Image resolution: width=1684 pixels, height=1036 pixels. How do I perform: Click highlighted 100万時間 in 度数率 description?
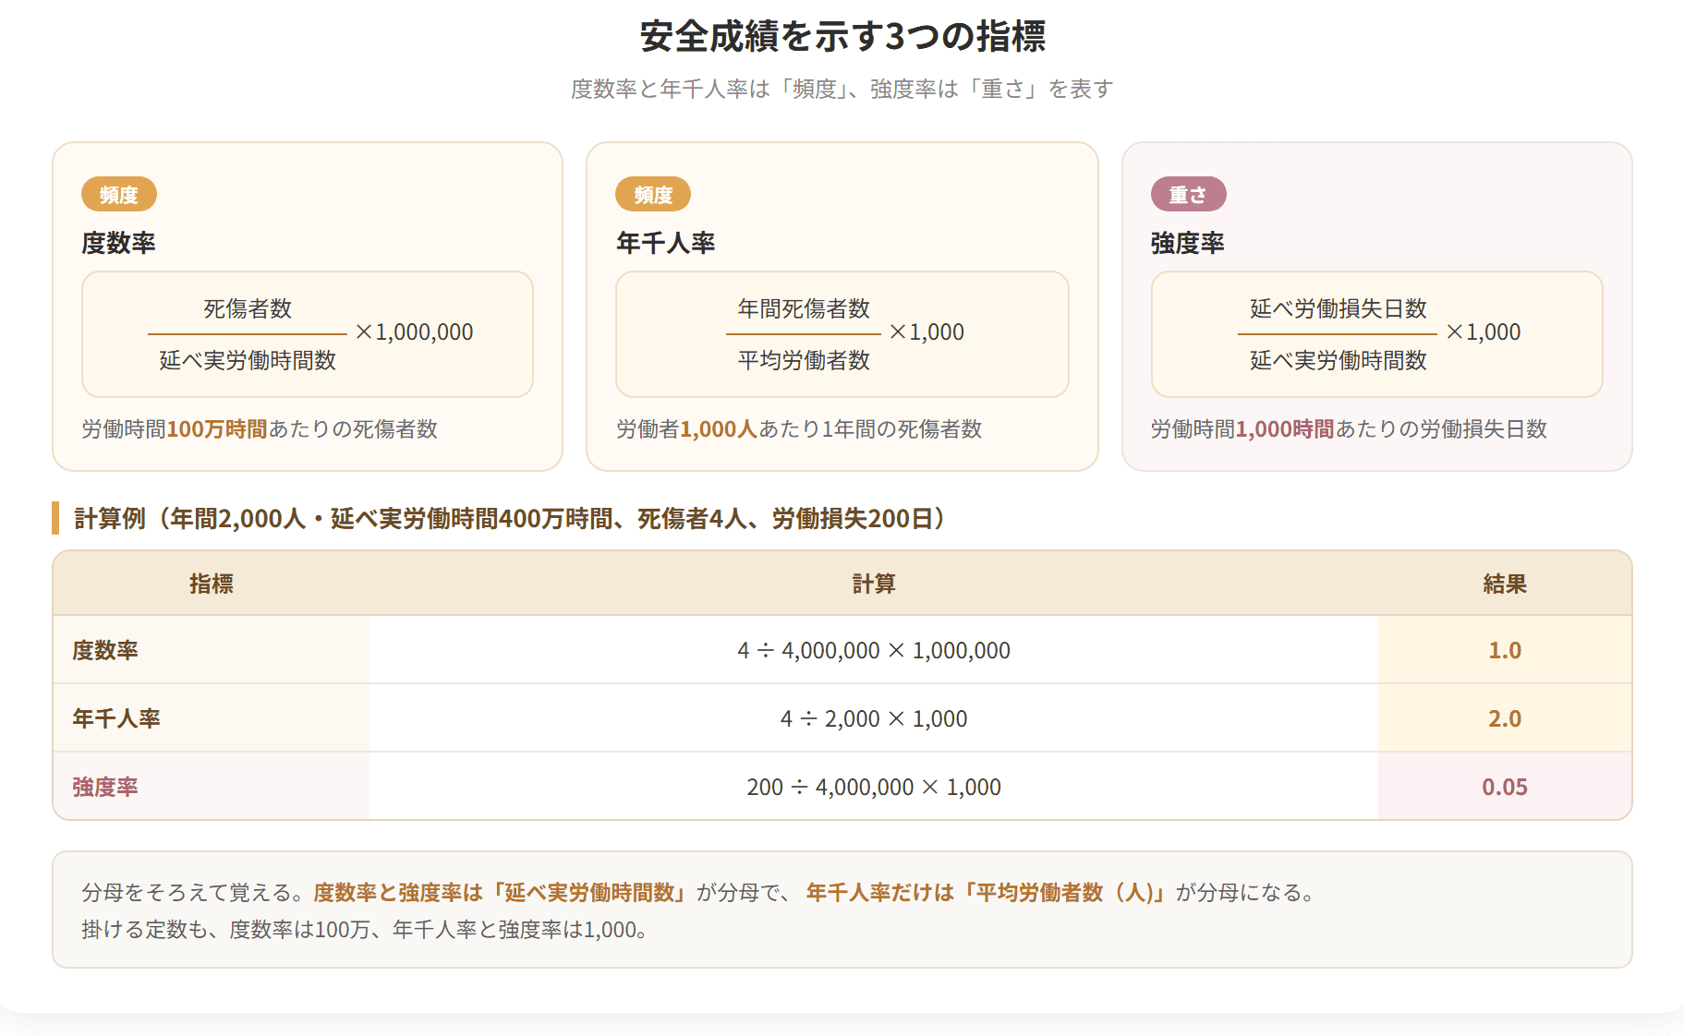click(x=217, y=428)
